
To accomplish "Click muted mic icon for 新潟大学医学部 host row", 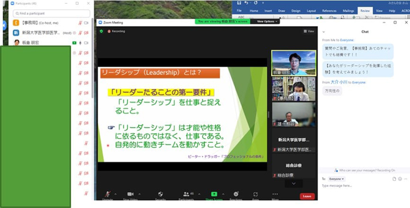I will click(x=80, y=33).
